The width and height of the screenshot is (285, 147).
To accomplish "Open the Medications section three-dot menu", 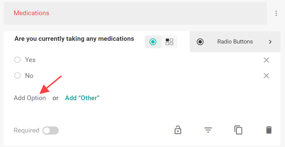I will (276, 13).
